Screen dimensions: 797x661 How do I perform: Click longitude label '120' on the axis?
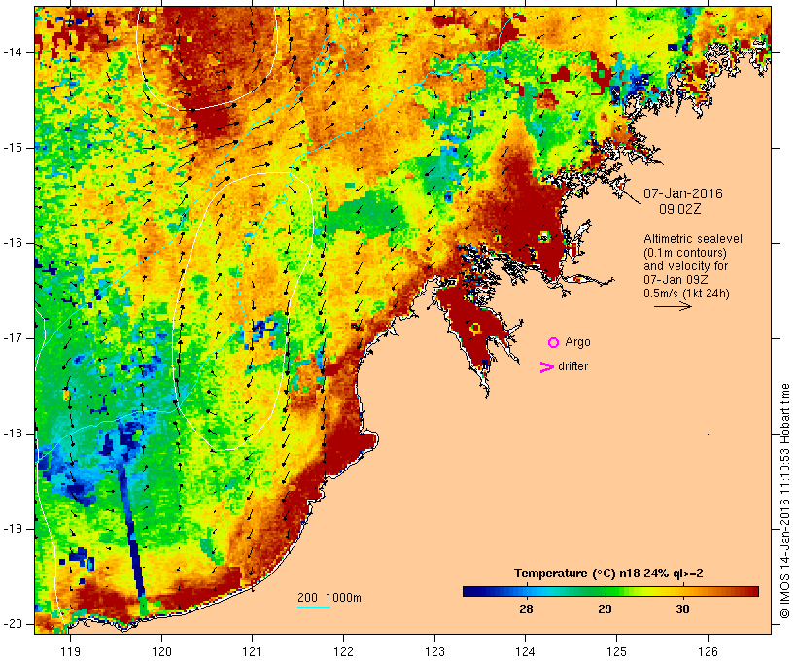[161, 651]
